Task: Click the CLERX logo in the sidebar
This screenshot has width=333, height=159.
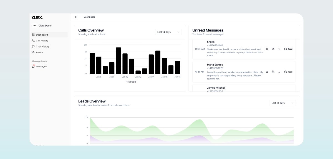Action: point(37,17)
